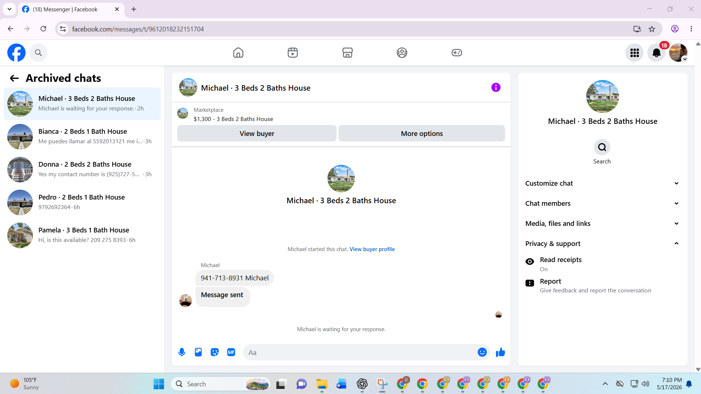Open Bianca 2 Beds 1 Bath chat
701x394 pixels.
[82, 137]
